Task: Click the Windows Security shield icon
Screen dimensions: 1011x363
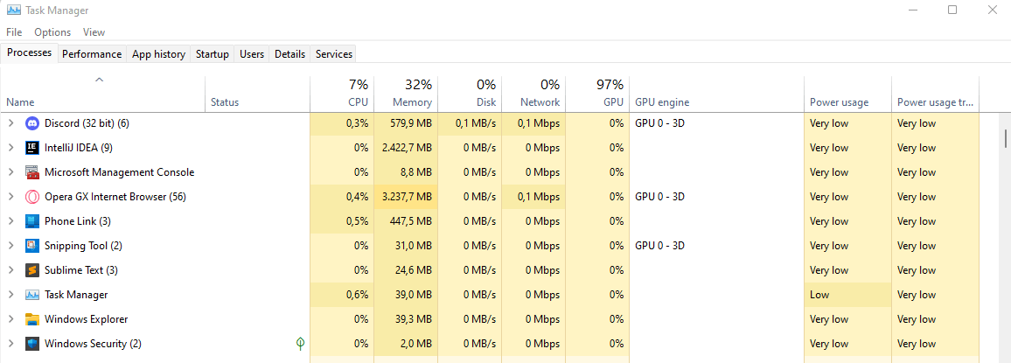Action: (x=32, y=344)
